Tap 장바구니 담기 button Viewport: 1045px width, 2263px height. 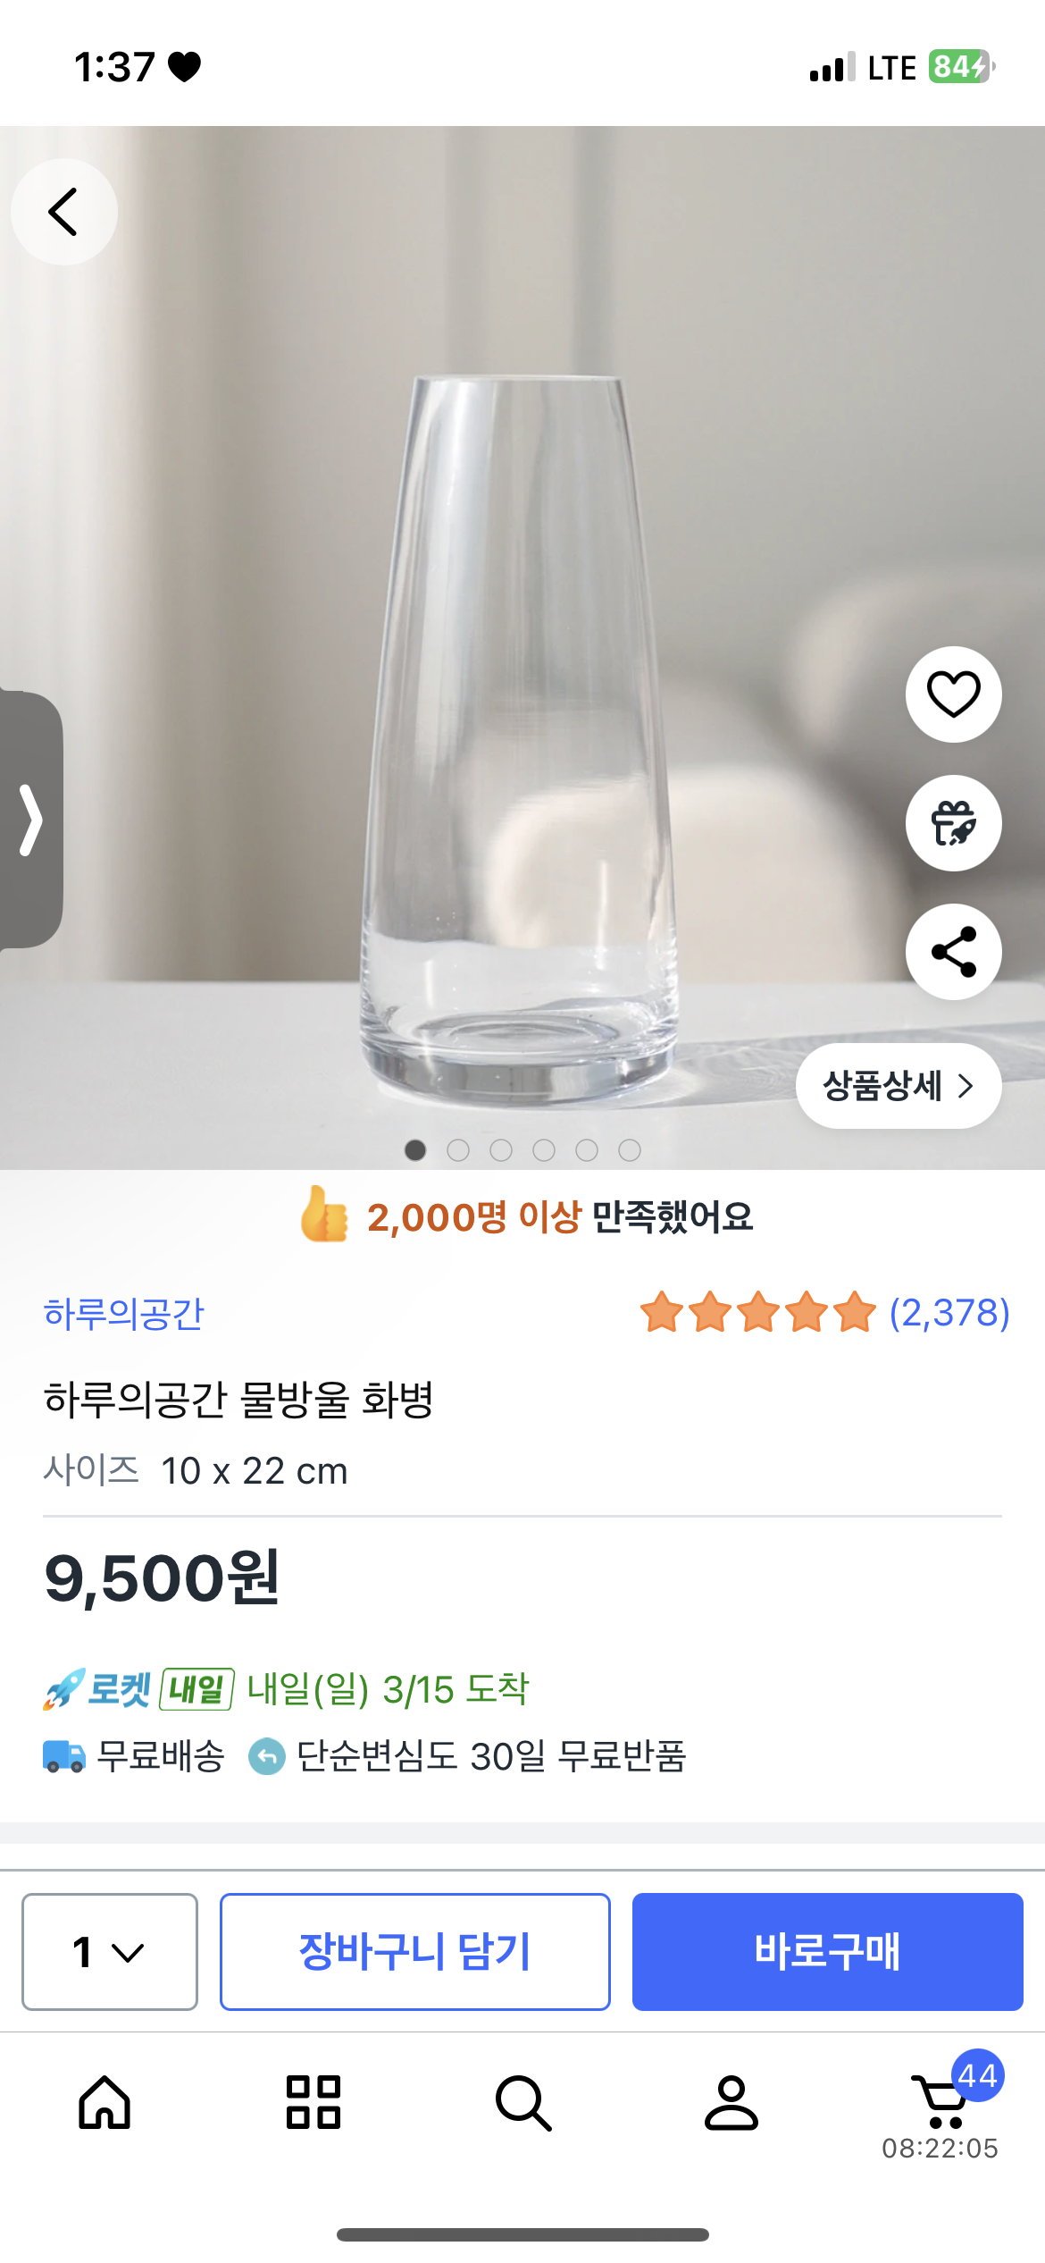tap(415, 1951)
